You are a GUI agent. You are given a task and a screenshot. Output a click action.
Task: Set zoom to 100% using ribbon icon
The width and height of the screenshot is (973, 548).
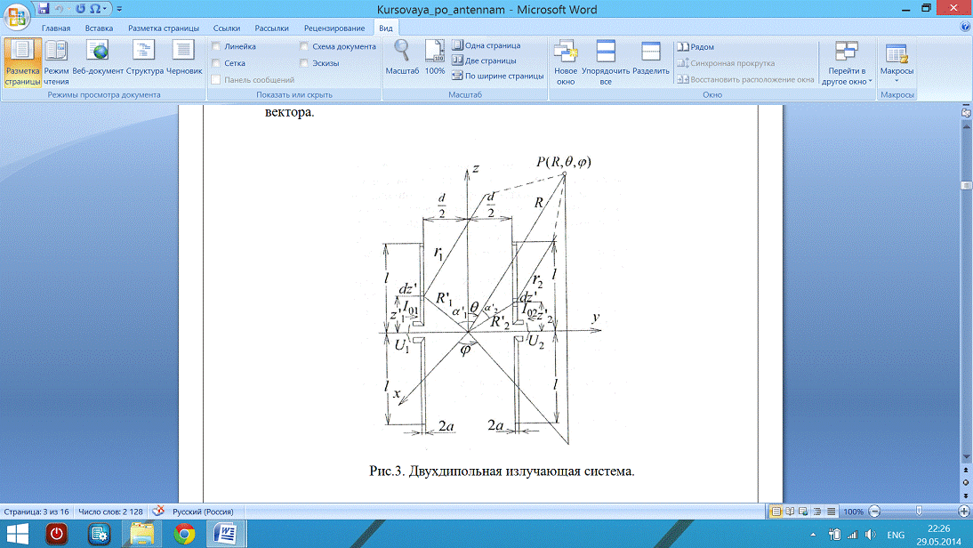pyautogui.click(x=434, y=59)
